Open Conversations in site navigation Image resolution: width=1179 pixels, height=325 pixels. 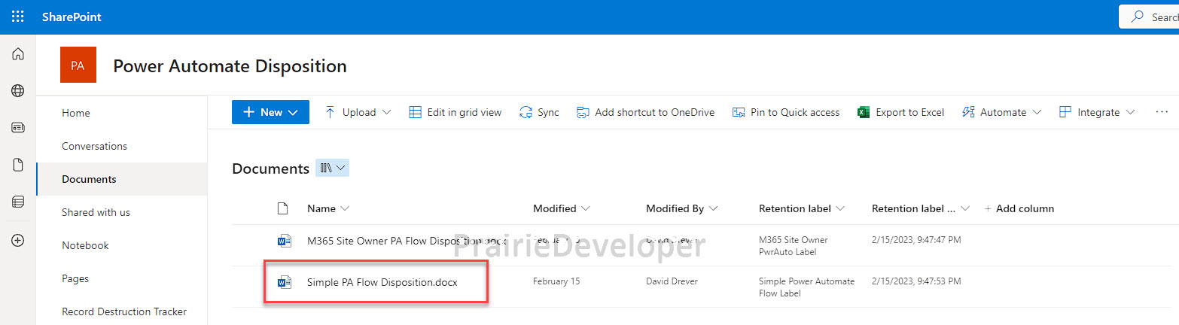94,146
